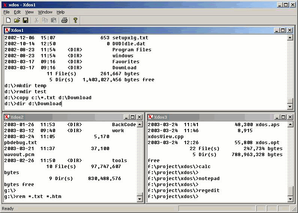
Task: Click the Xdos1 scrollbar up arrow
Action: [x=290, y=37]
